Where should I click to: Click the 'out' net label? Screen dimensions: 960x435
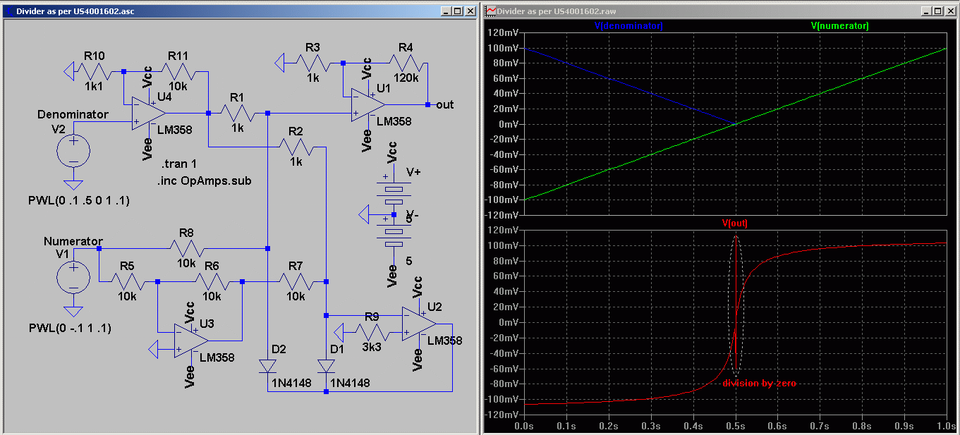(445, 105)
